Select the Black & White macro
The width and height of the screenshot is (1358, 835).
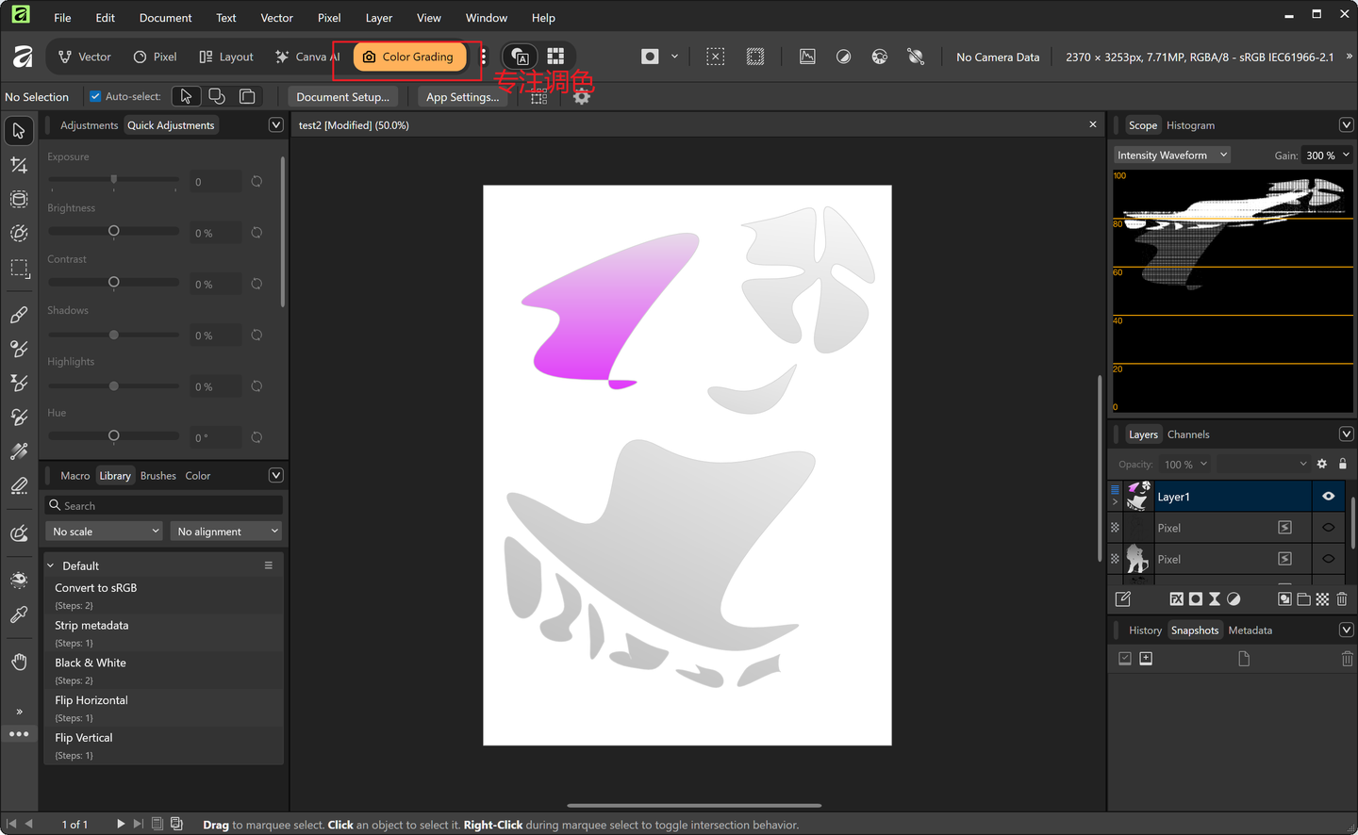point(164,670)
